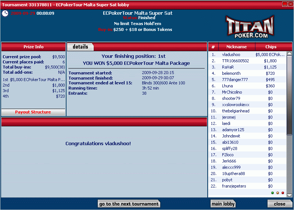The height and width of the screenshot is (210, 294).
Task: Select player jeromej row
Action: 247,117
